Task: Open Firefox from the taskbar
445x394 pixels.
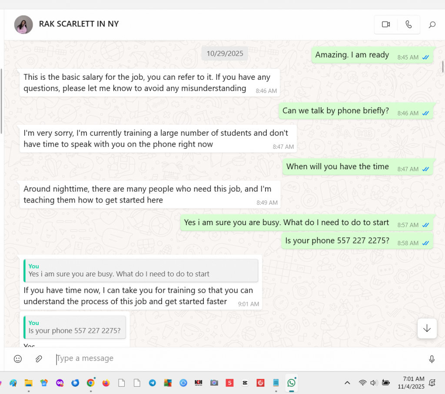Action: coord(106,383)
